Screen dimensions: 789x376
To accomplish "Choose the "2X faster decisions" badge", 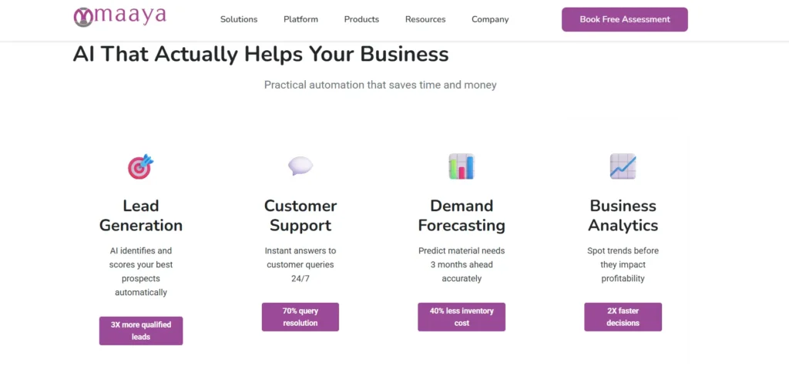I will click(x=623, y=317).
